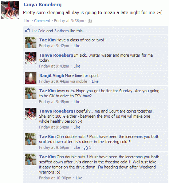
Task: Open the Tanya Roneberg name at the post top
Action: [42, 5]
